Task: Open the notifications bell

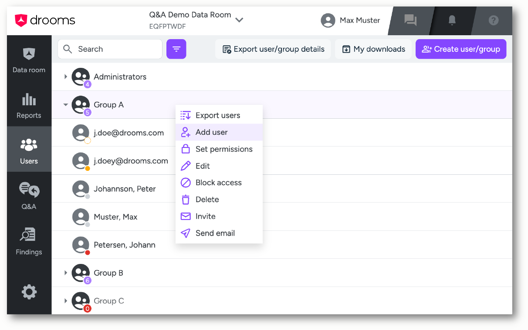Action: [x=452, y=20]
